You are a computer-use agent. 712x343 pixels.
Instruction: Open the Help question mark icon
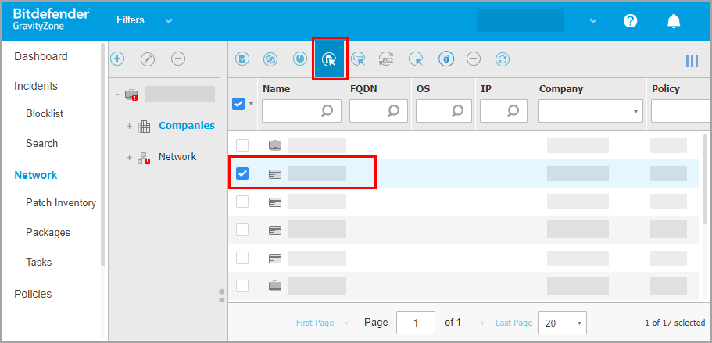pyautogui.click(x=631, y=21)
